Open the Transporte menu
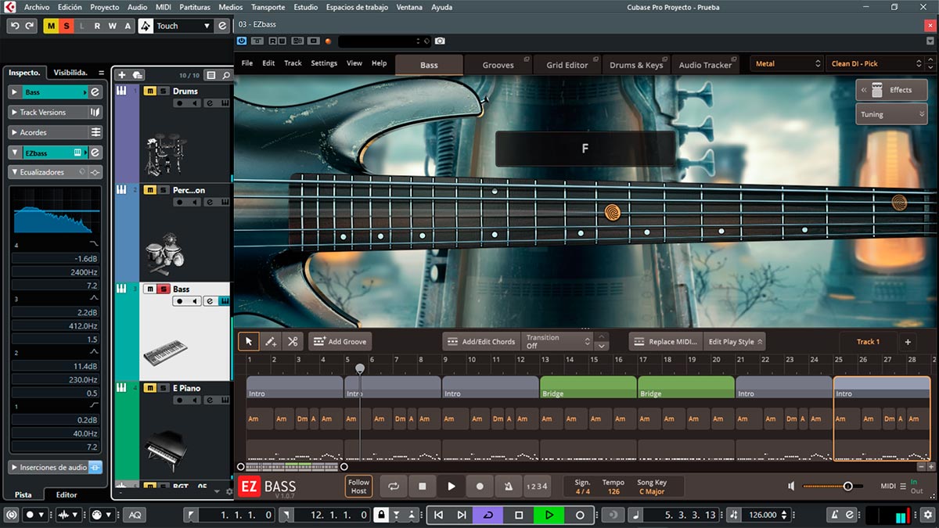This screenshot has width=939, height=528. 268,7
